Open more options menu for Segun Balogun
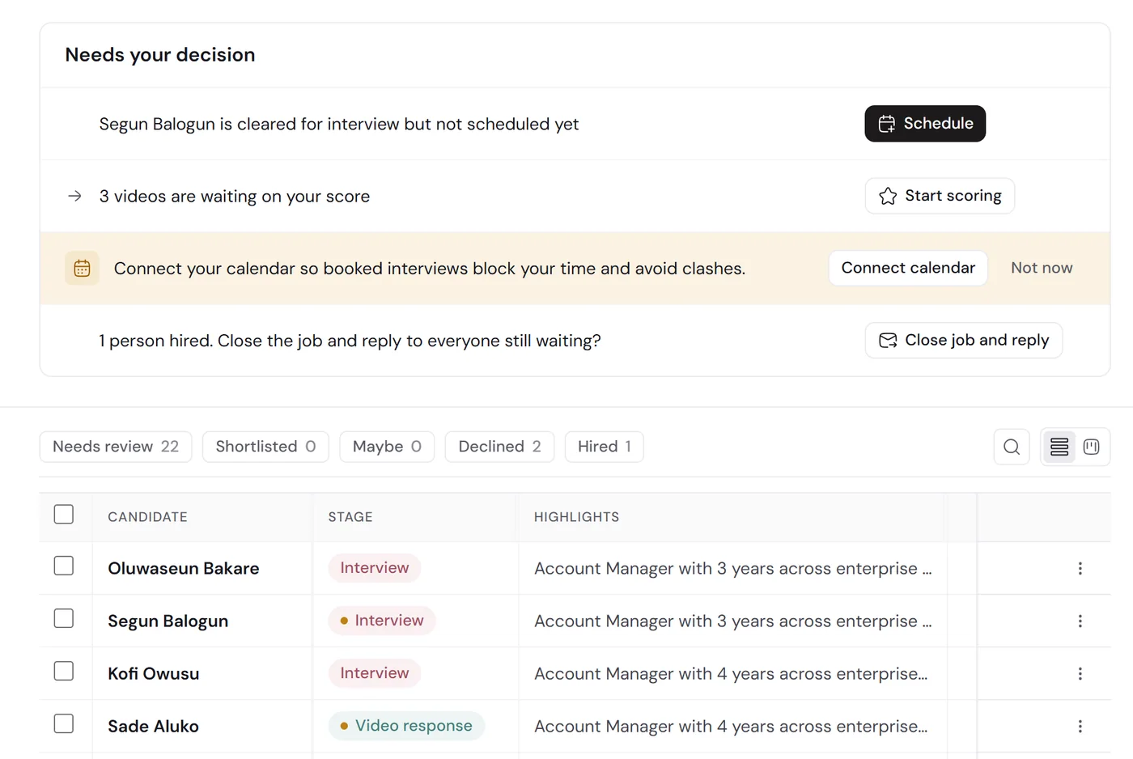 (1080, 621)
